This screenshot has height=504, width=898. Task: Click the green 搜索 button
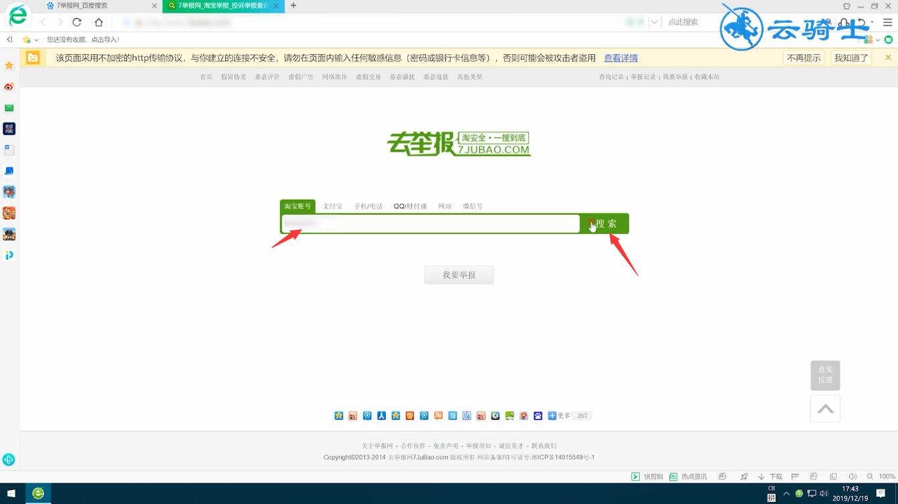pos(605,224)
